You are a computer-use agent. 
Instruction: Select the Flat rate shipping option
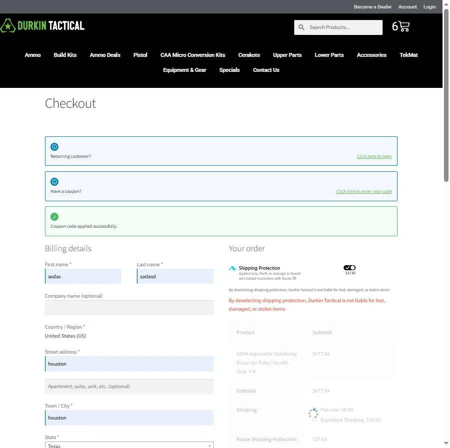coord(314,410)
